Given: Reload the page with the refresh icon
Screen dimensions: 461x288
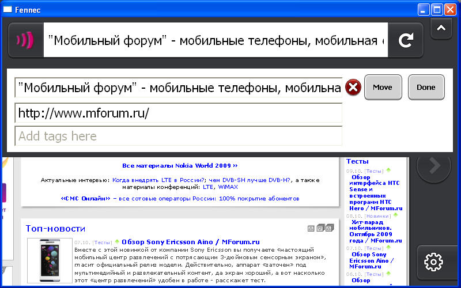Looking at the screenshot, I should pos(406,40).
